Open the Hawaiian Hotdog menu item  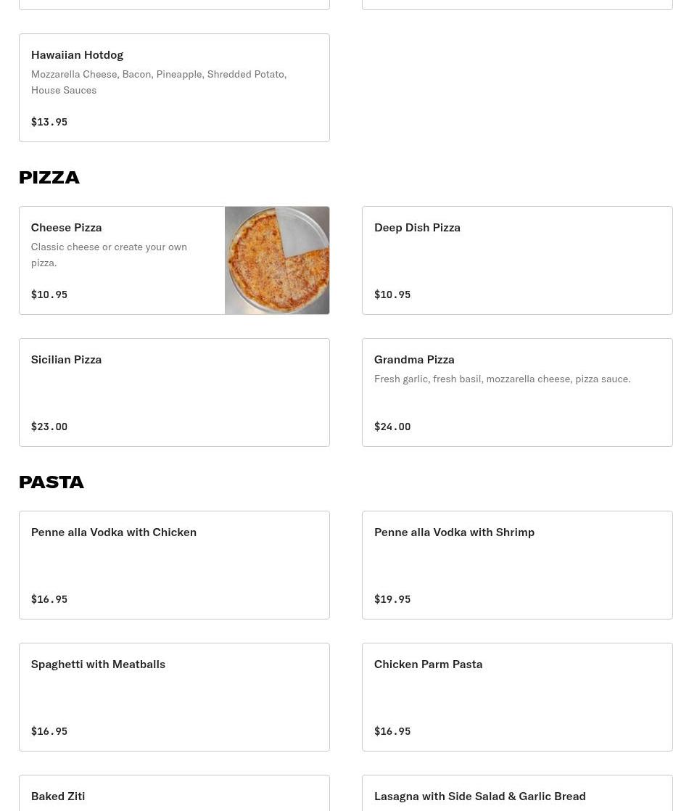174,88
